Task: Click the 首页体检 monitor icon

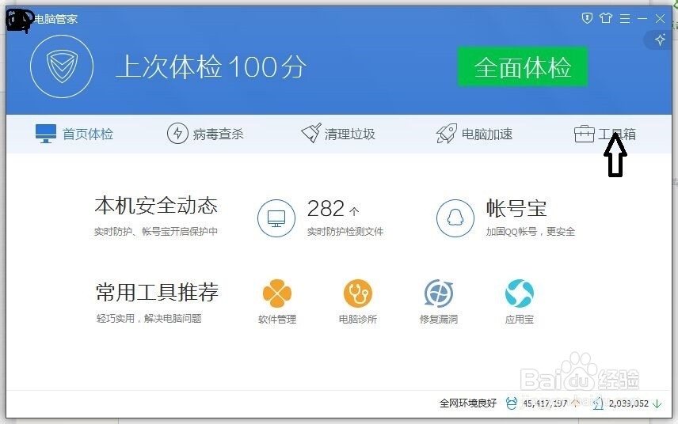Action: click(46, 134)
